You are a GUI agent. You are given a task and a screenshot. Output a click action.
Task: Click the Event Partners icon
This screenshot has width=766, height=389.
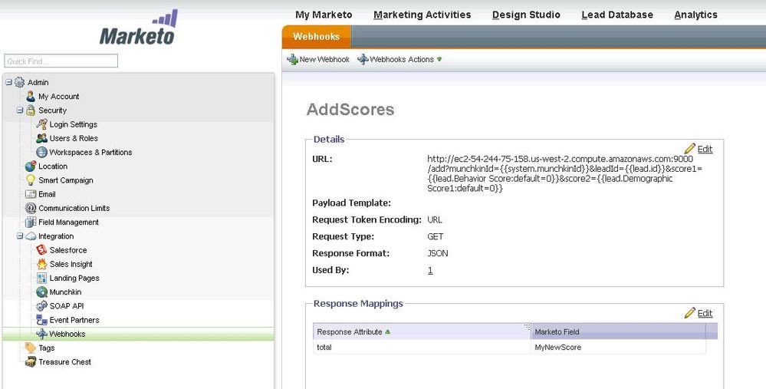coord(42,320)
